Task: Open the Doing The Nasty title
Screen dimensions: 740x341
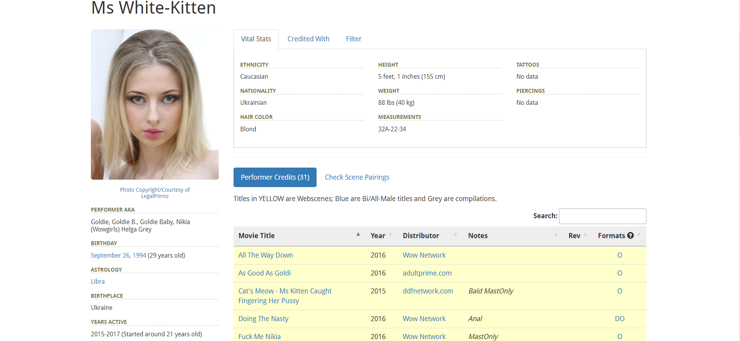Action: point(263,319)
